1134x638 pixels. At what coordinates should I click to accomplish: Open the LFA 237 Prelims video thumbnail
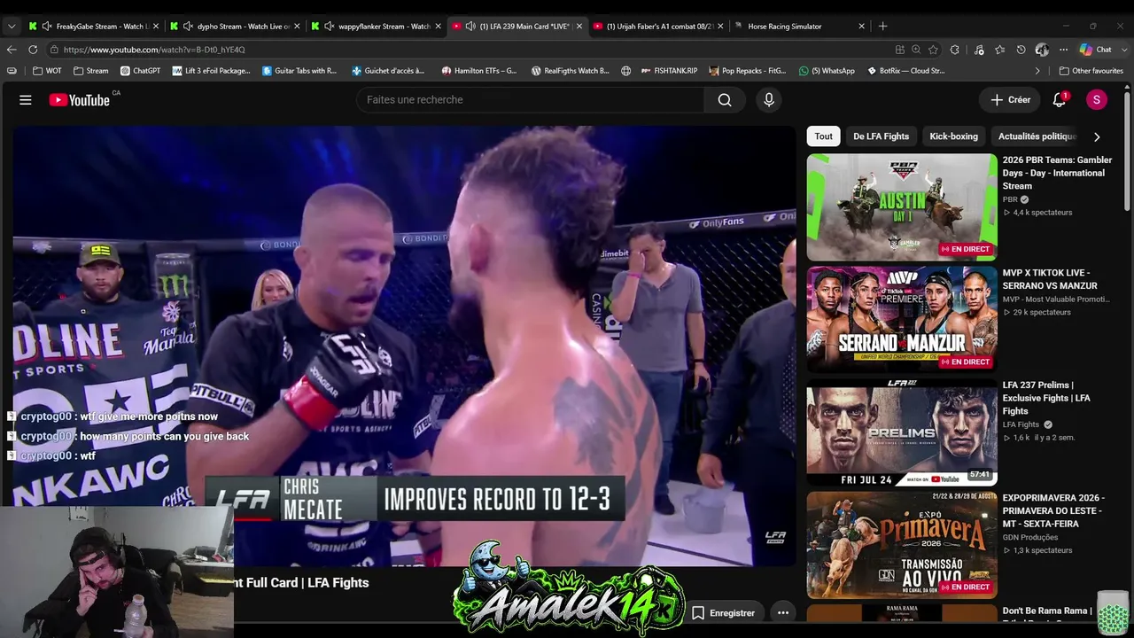(x=902, y=432)
